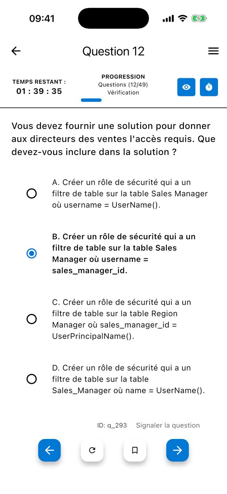227x494 pixels.
Task: Open the stopwatch timer button
Action: pyautogui.click(x=209, y=87)
